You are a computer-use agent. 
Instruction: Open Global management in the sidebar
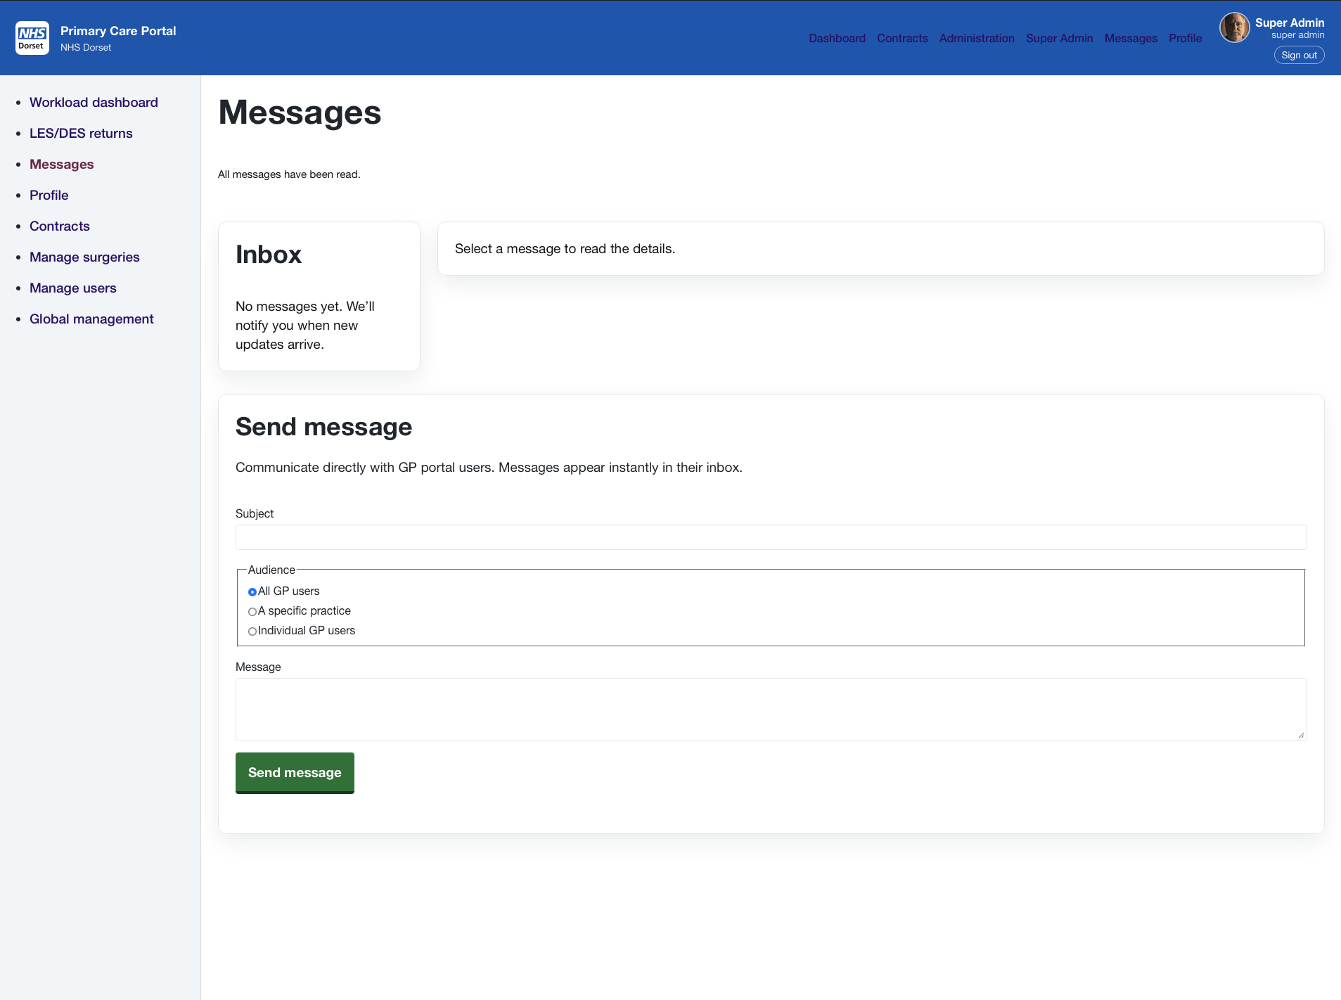[91, 319]
